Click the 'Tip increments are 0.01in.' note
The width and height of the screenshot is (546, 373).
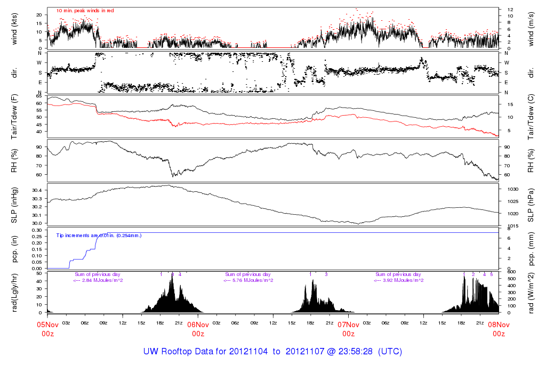(x=99, y=235)
